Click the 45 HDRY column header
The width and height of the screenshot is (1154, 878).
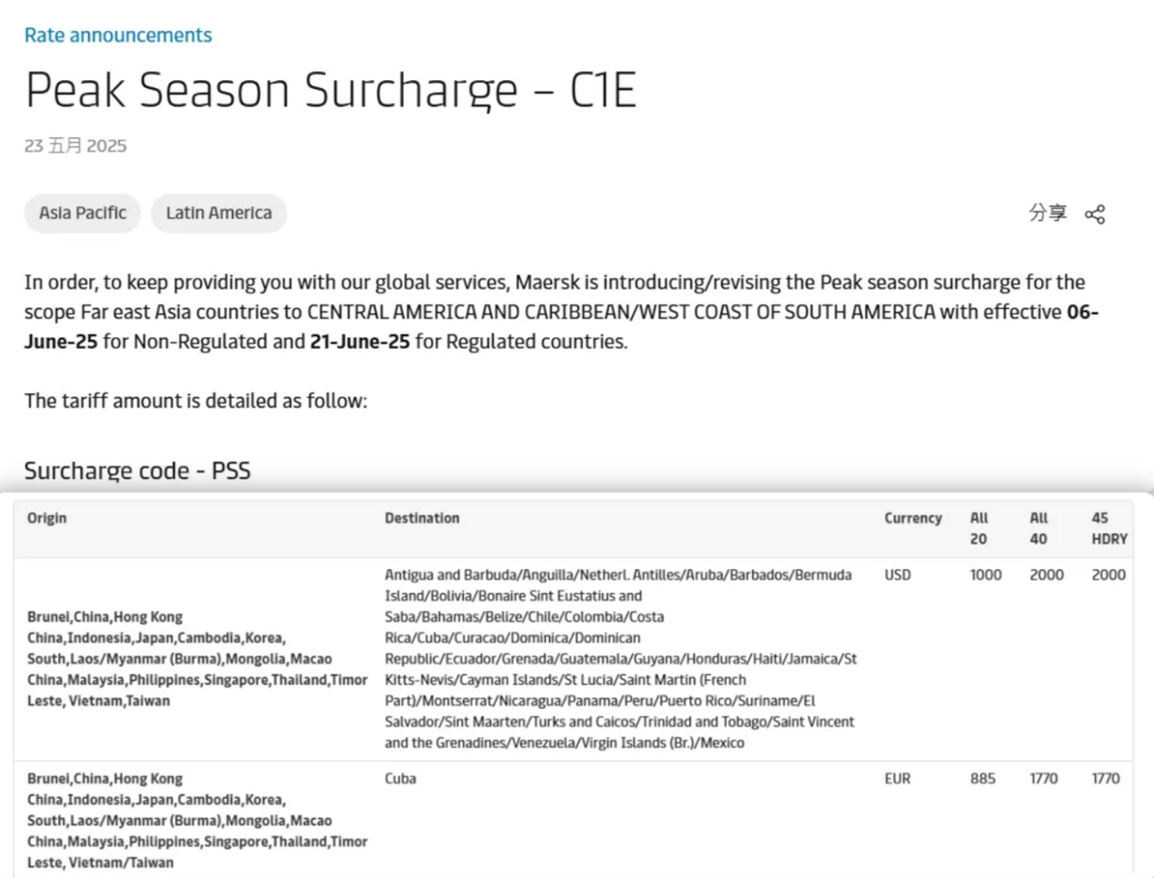pyautogui.click(x=1109, y=528)
